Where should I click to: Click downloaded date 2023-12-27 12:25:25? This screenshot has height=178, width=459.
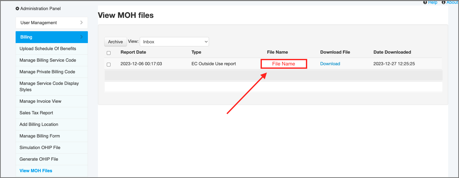tap(394, 64)
